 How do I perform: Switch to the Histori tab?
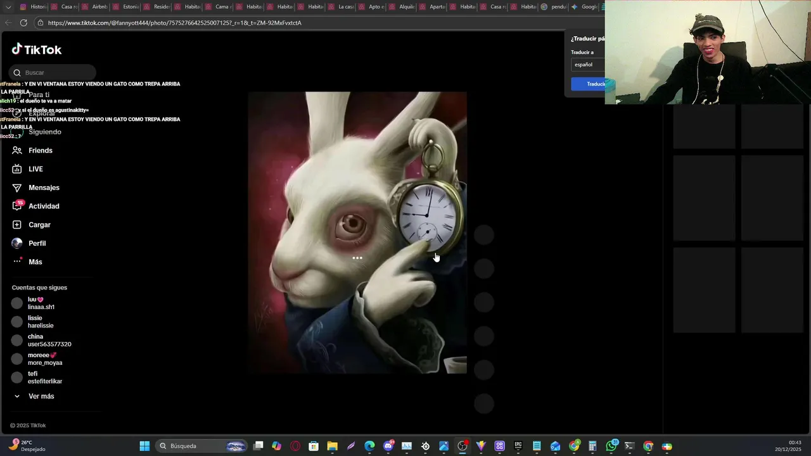coord(32,7)
